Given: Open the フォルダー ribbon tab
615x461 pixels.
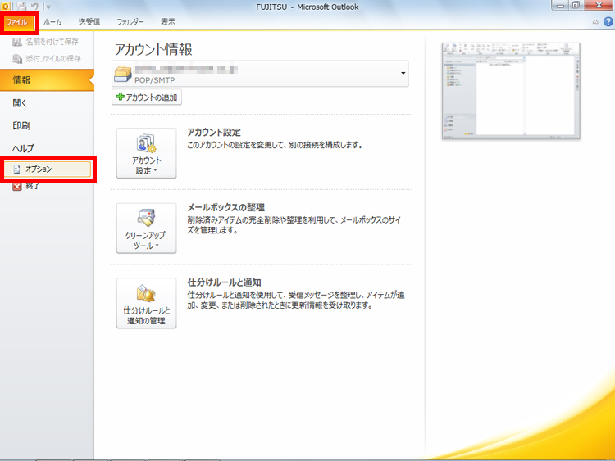Looking at the screenshot, I should (130, 22).
